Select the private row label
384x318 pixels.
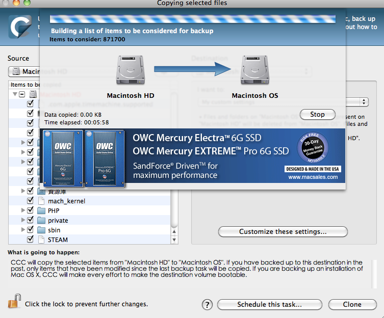click(58, 221)
